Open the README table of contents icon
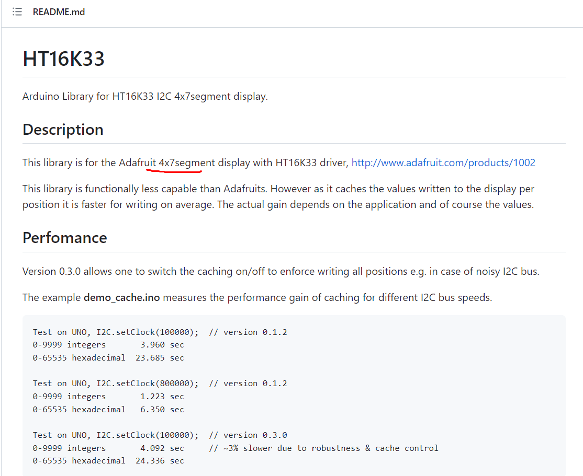Image resolution: width=583 pixels, height=476 pixels. (17, 11)
